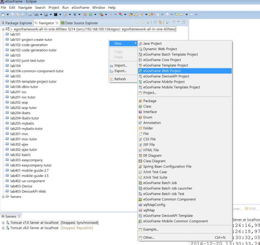Click the New wizard toolbar icon

[x=3, y=15]
